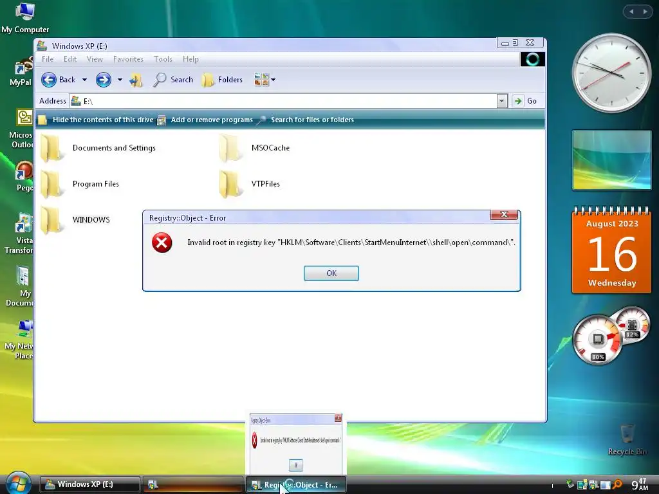
Task: Select the WINDOWS folder
Action: click(75, 220)
